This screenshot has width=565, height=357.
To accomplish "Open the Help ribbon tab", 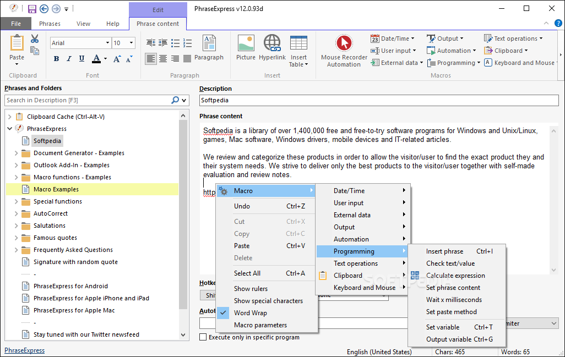I will (113, 24).
